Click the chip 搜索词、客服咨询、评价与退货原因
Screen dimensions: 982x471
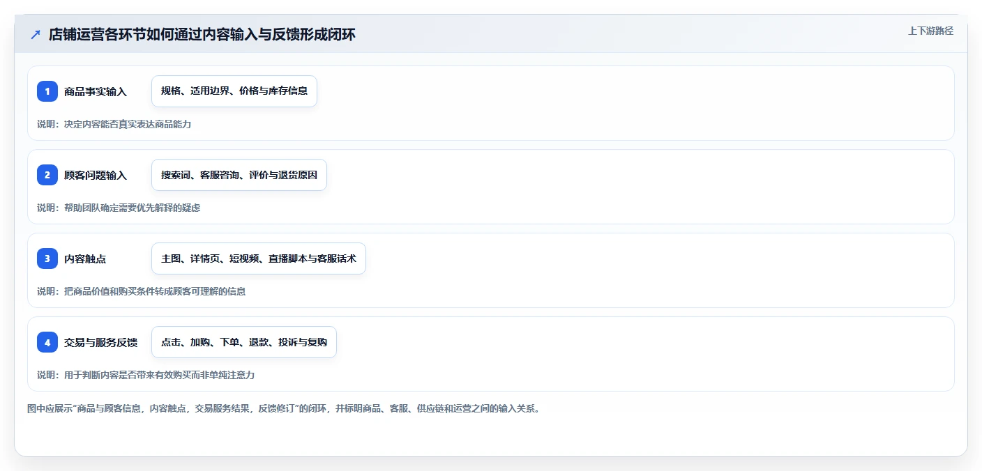coord(239,175)
